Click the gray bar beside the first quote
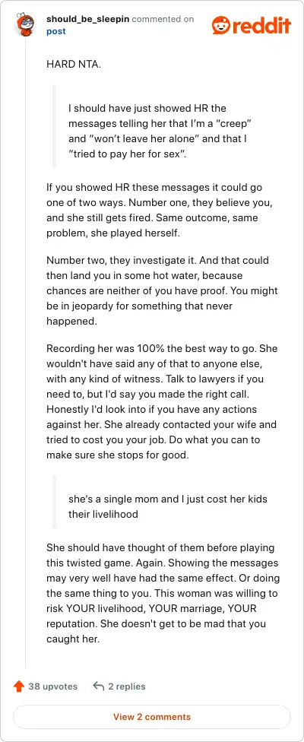This screenshot has width=304, height=742. click(x=55, y=127)
